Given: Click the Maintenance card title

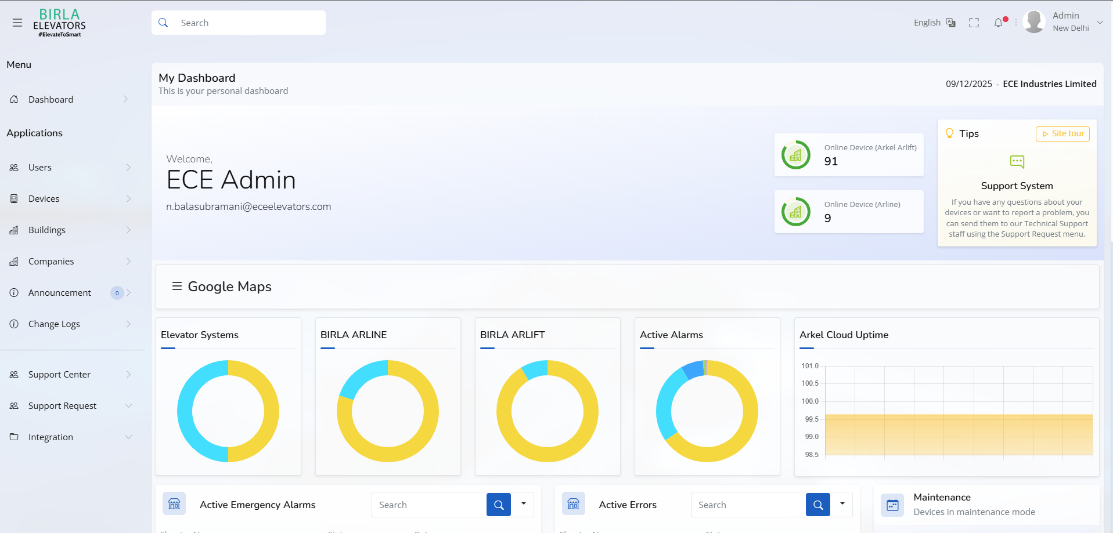Looking at the screenshot, I should click(942, 497).
